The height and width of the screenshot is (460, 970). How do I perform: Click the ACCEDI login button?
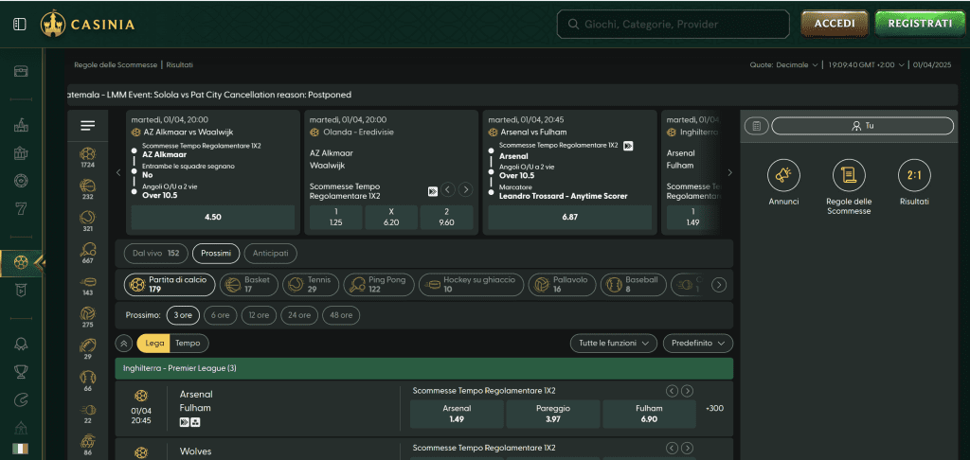(x=835, y=24)
